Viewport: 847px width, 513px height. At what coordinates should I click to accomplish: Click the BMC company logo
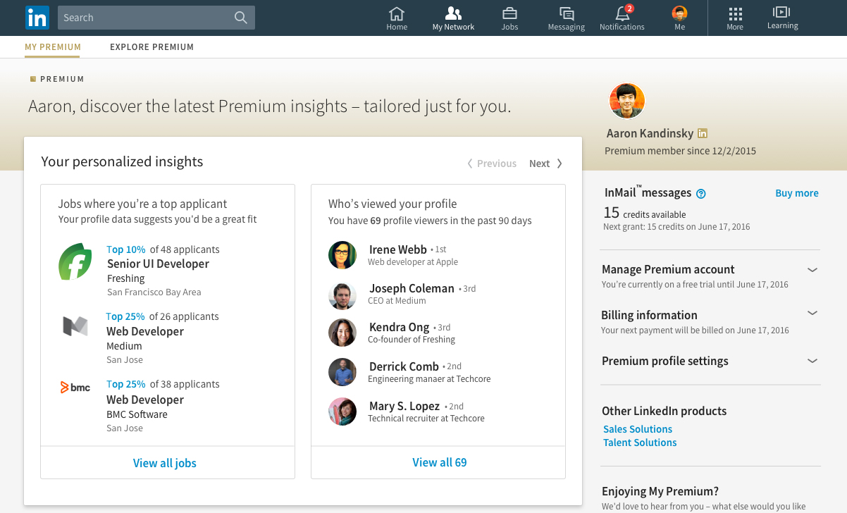(x=75, y=387)
